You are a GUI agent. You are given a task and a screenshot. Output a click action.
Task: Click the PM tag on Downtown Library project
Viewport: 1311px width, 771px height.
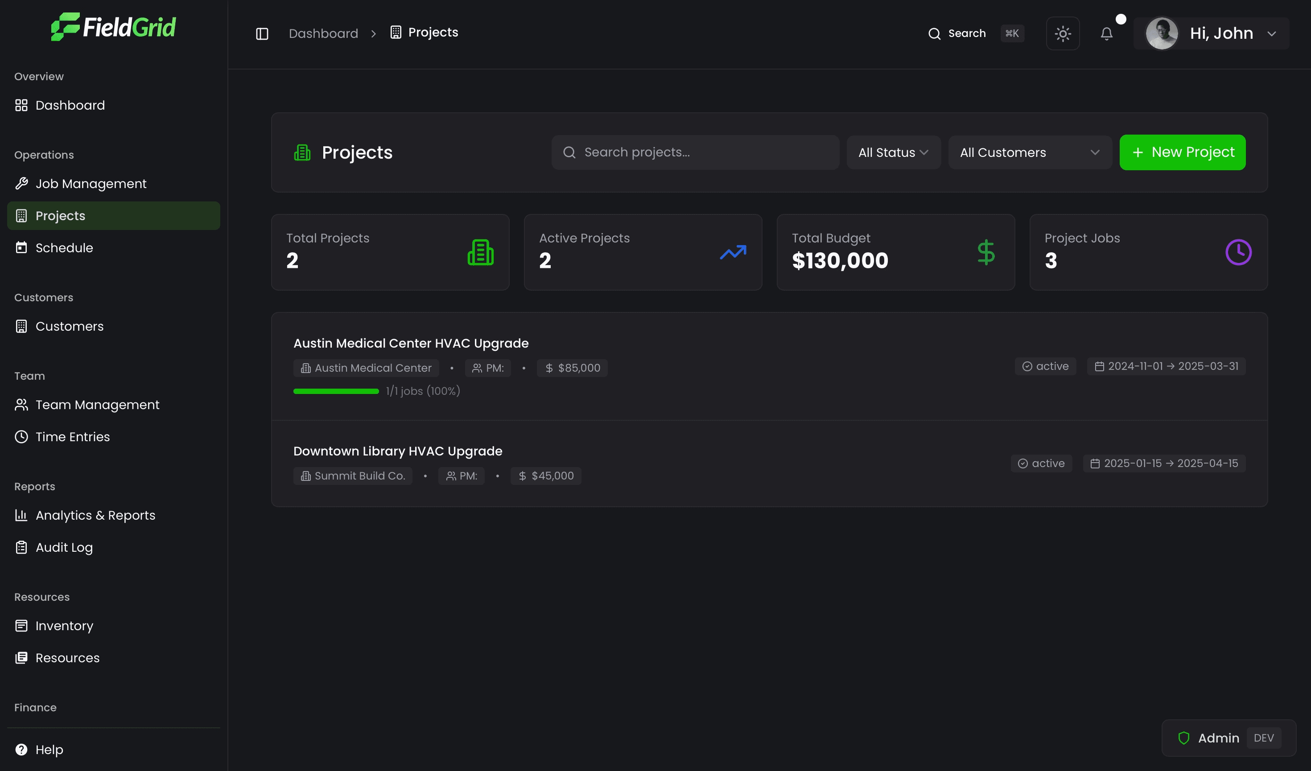coord(462,476)
